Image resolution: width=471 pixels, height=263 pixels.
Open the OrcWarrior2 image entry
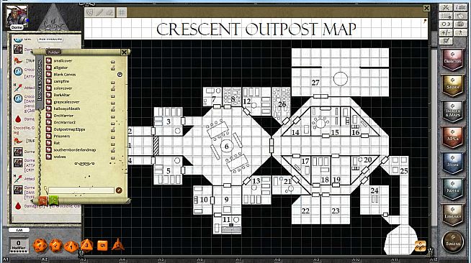tap(64, 122)
